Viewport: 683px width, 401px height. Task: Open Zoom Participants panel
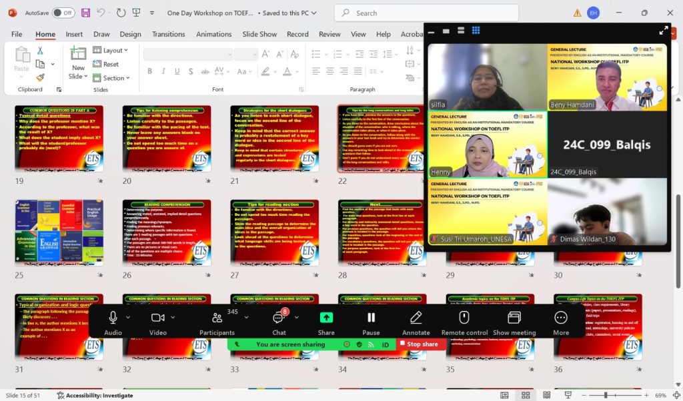coord(217,322)
